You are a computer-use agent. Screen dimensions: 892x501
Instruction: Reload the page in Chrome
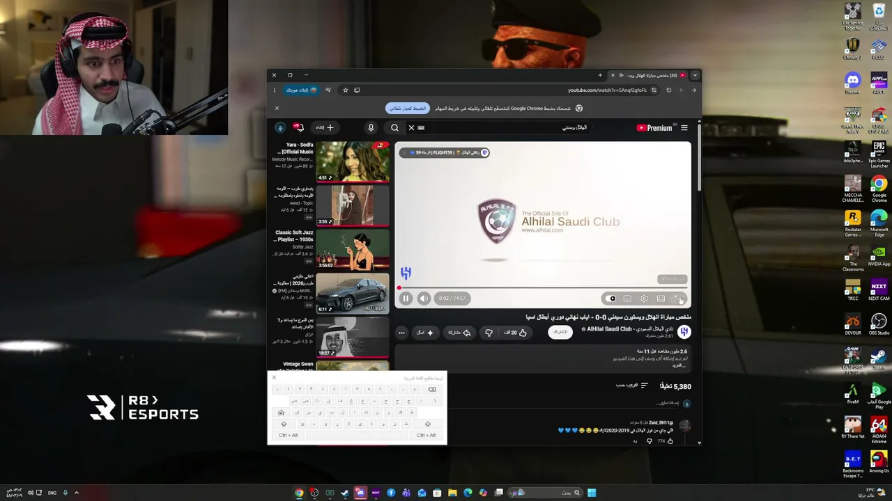click(668, 90)
